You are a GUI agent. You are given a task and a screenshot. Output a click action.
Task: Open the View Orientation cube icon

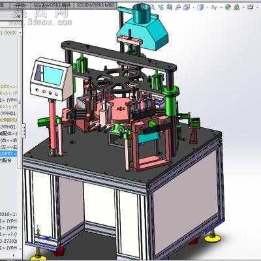(187, 7)
